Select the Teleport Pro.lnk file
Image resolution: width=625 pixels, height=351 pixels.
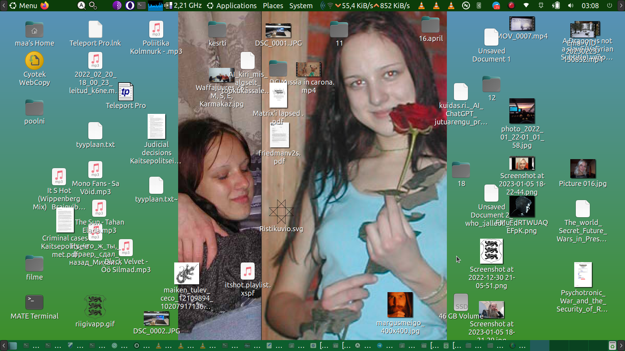coord(95,34)
